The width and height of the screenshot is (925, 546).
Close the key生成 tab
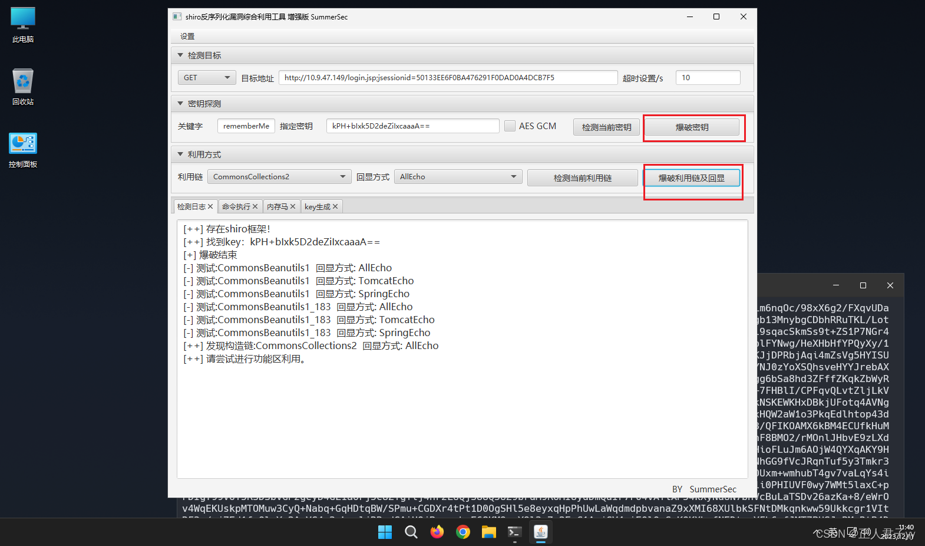click(335, 206)
